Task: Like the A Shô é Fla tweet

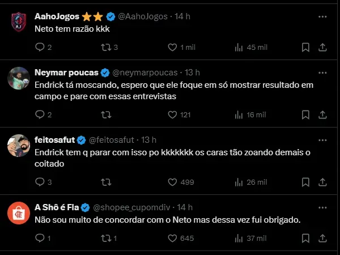Action: [173, 239]
